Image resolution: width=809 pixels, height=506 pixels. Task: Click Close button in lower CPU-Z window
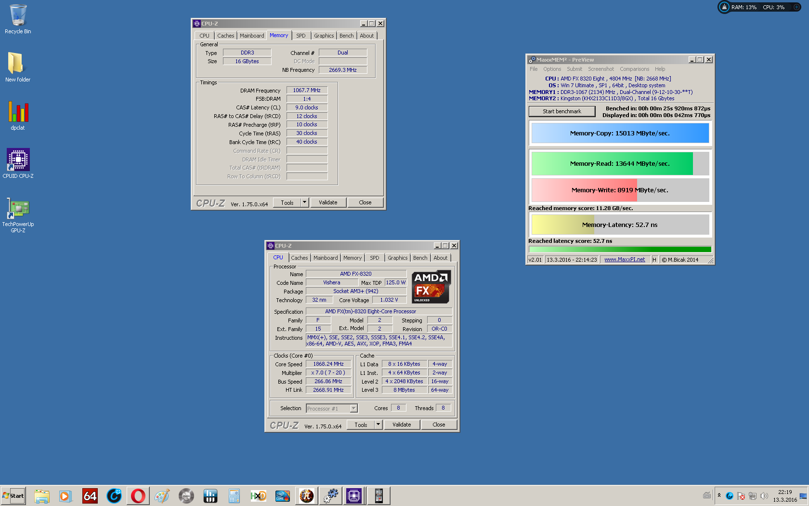point(439,425)
